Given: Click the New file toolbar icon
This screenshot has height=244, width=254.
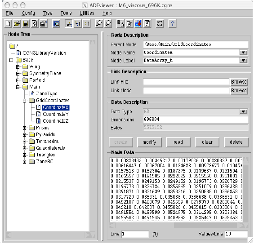Looking at the screenshot, I should (8, 24).
